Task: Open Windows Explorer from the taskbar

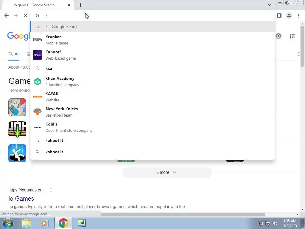Action: pyautogui.click(x=27, y=223)
